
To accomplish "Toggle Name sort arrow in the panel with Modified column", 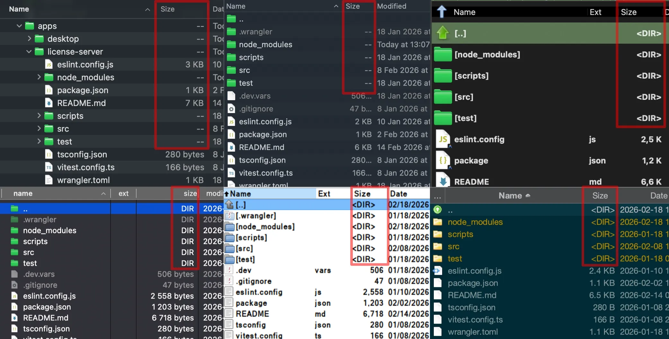I will click(336, 6).
